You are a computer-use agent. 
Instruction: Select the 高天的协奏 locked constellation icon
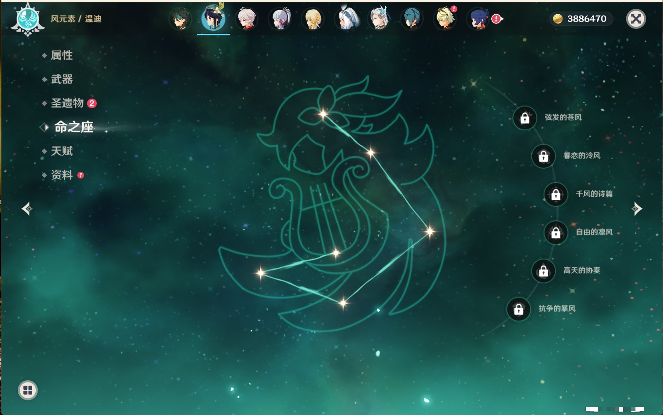coord(543,271)
